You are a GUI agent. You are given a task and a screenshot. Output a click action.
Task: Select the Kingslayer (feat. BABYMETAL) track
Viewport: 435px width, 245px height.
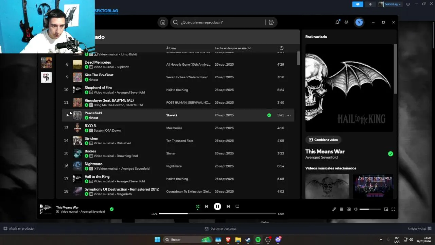point(109,100)
